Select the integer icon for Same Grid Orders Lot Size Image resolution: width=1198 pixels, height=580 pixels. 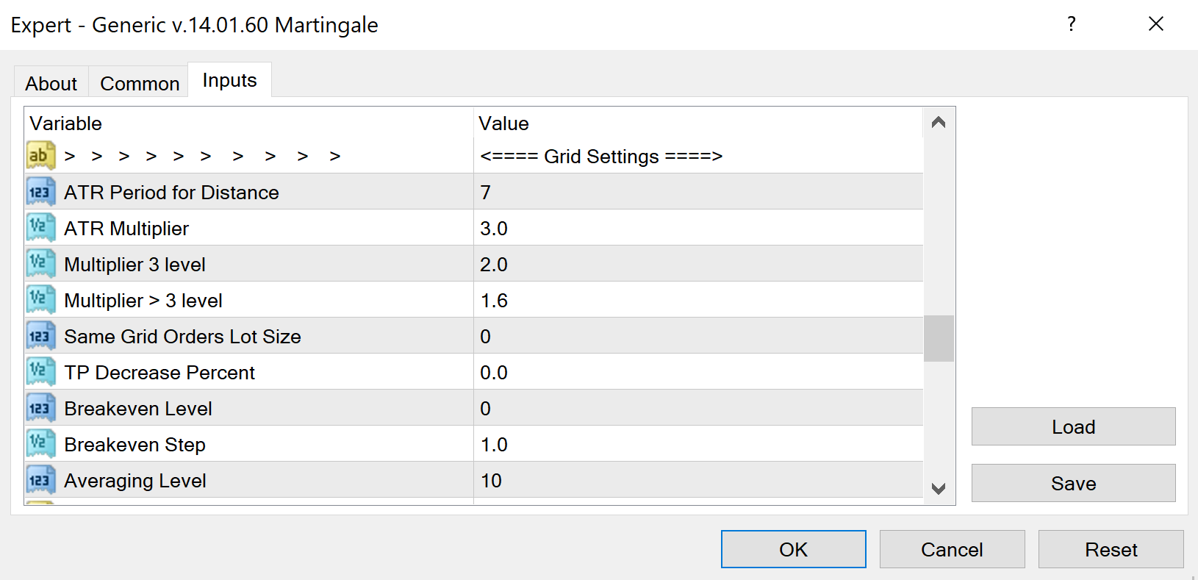(x=40, y=336)
